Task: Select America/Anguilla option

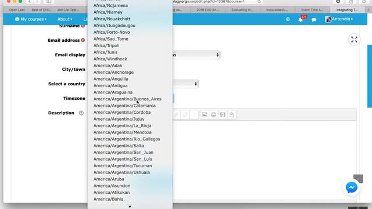Action: (x=111, y=79)
